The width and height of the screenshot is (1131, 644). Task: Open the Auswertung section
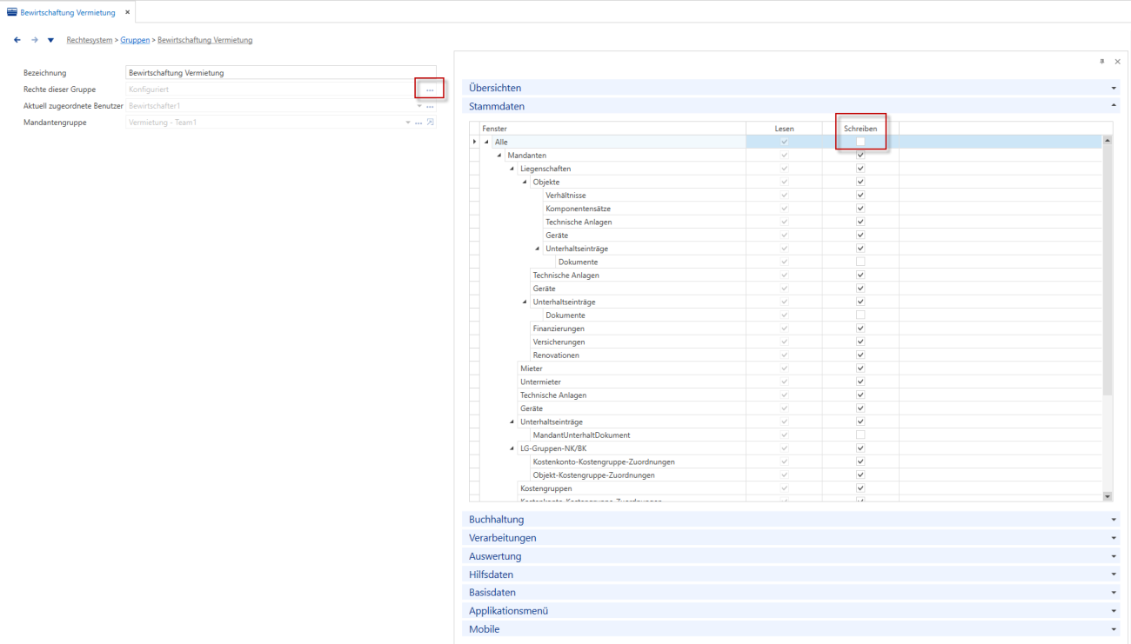pyautogui.click(x=793, y=556)
